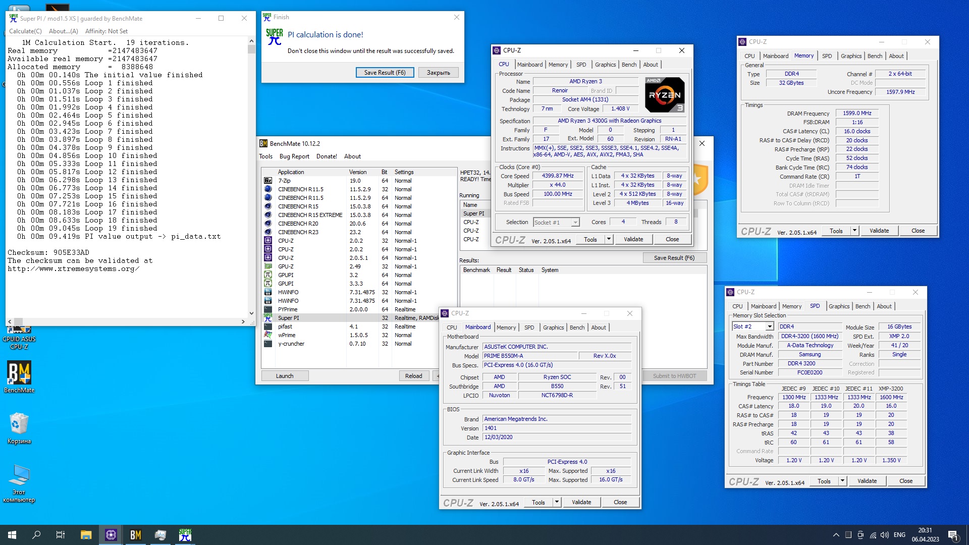This screenshot has width=969, height=545.
Task: Select This PC desktop icon
Action: (x=19, y=483)
